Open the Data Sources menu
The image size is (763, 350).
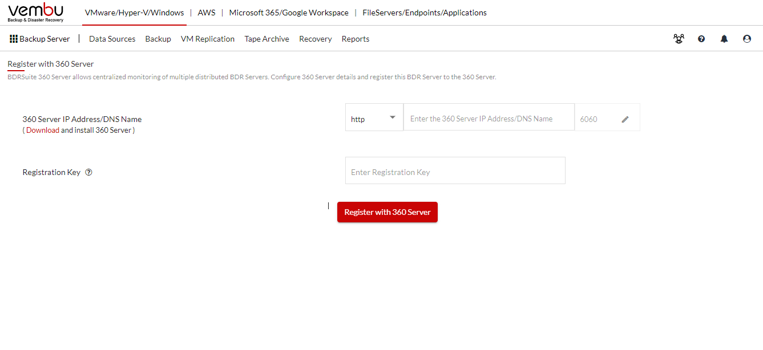(112, 39)
